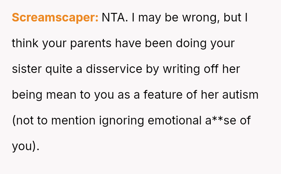Click the Screamscaper username

click(55, 18)
